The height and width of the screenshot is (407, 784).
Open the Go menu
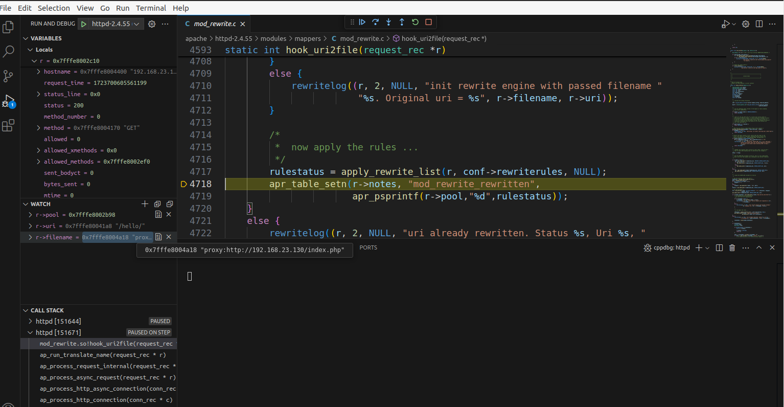[105, 8]
